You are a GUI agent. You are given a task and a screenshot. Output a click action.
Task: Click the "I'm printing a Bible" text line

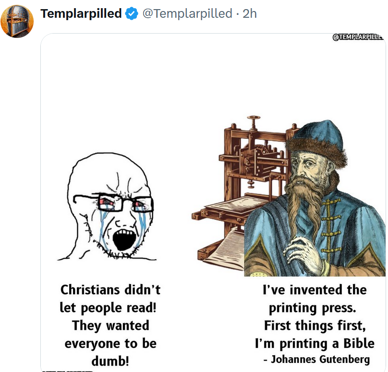tap(315, 343)
